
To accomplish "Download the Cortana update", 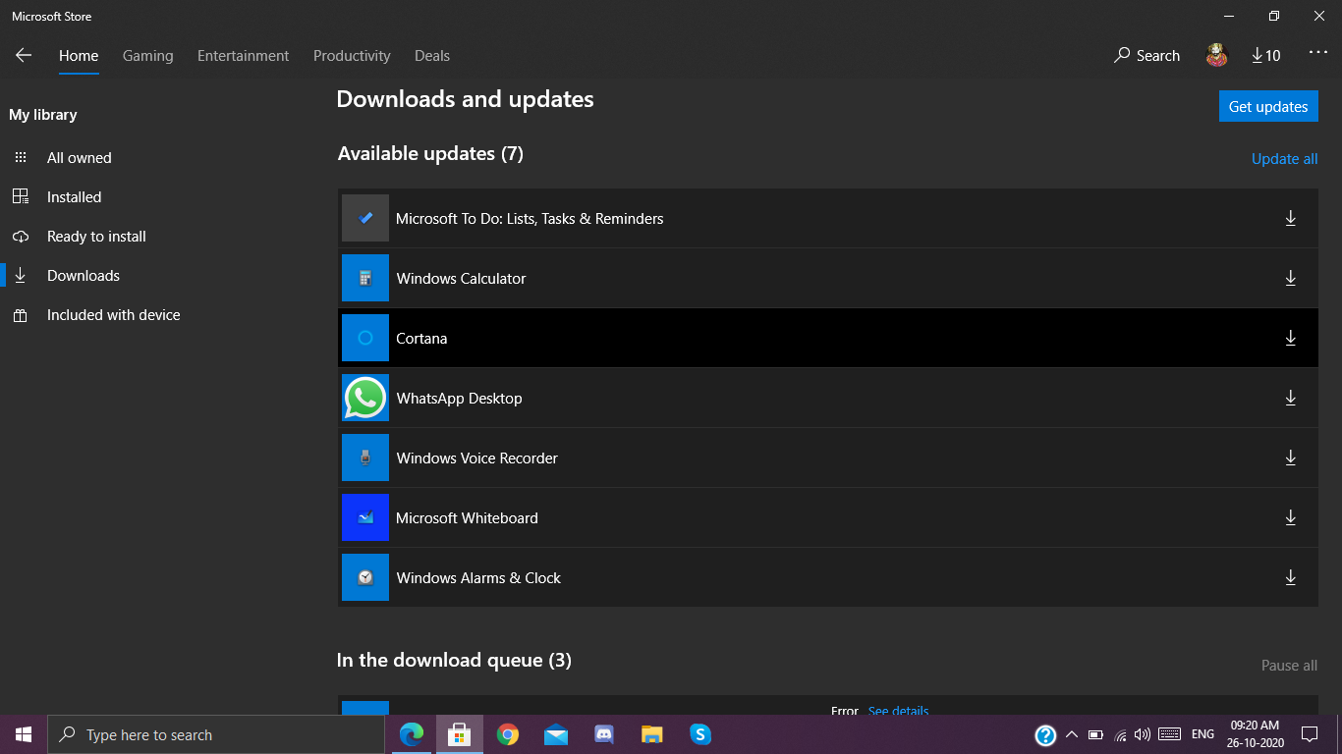I will tap(1291, 338).
